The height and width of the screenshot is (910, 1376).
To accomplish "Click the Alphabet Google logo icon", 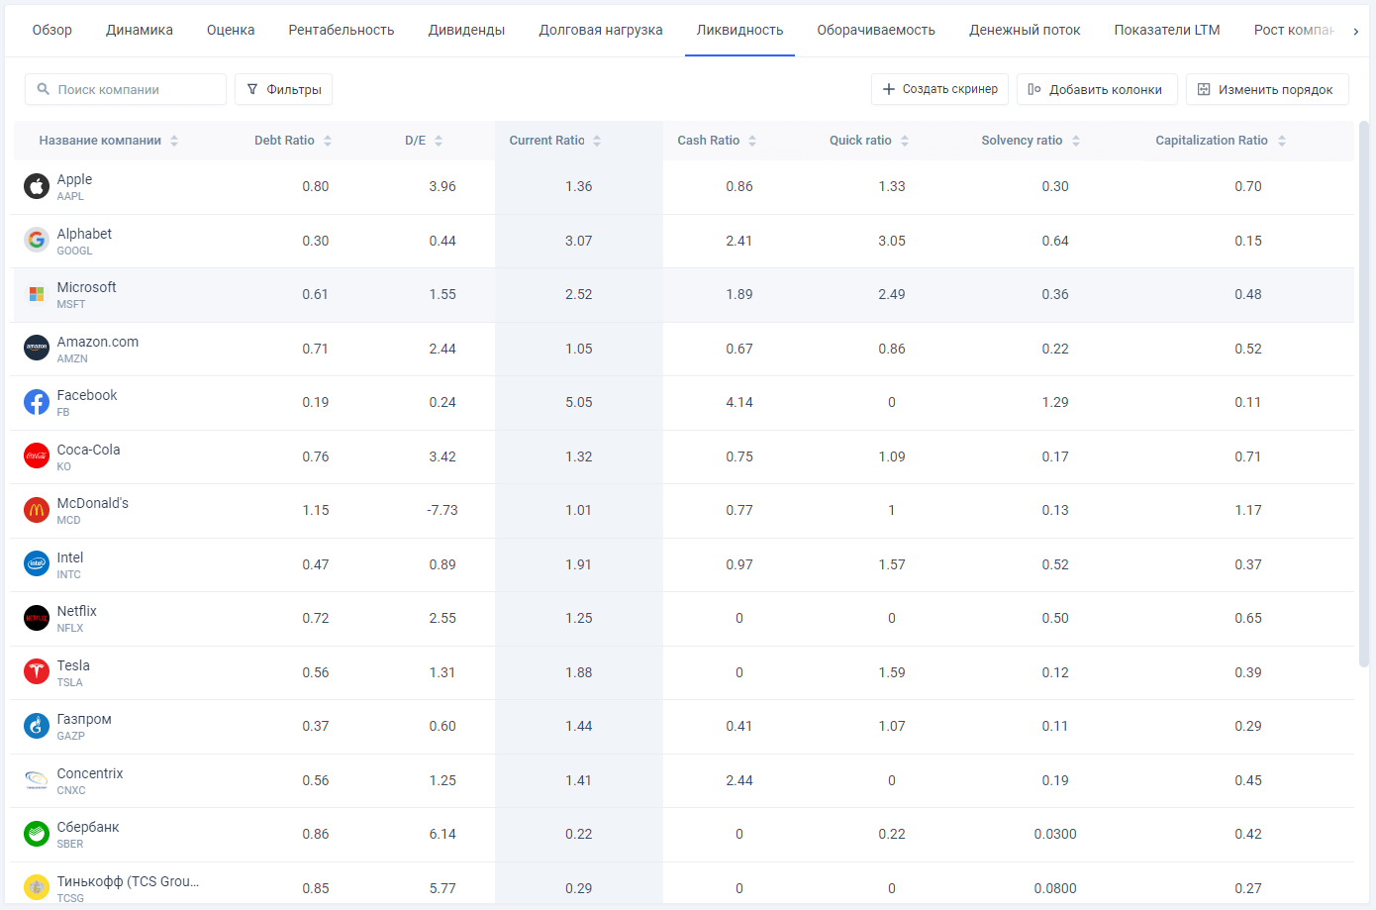I will click(x=37, y=240).
